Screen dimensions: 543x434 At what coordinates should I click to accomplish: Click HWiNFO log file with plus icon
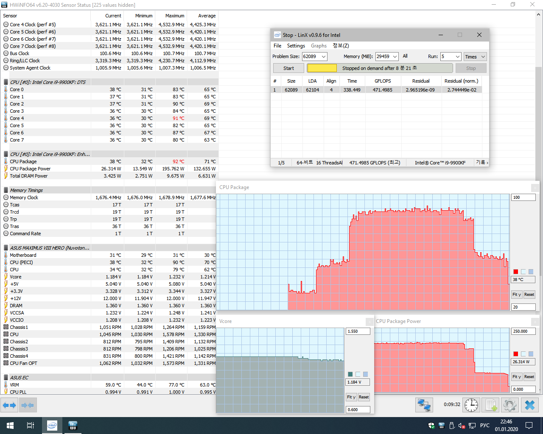click(491, 405)
